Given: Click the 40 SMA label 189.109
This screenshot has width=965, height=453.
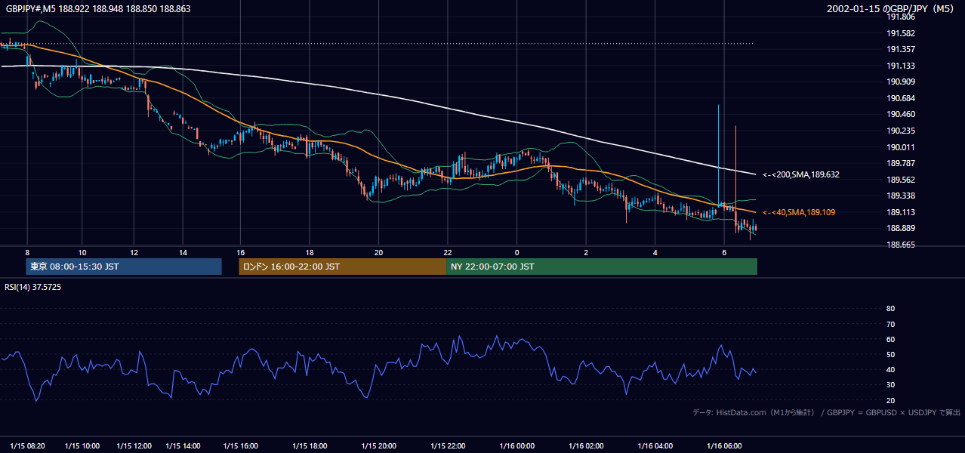Looking at the screenshot, I should (x=798, y=212).
